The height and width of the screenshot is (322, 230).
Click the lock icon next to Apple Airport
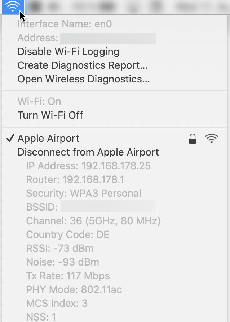pos(192,138)
